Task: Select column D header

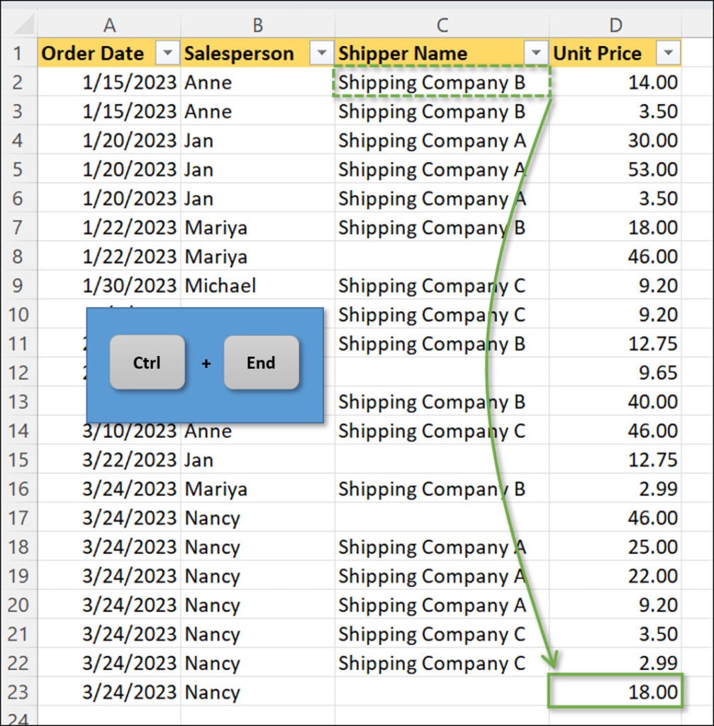Action: [x=615, y=25]
